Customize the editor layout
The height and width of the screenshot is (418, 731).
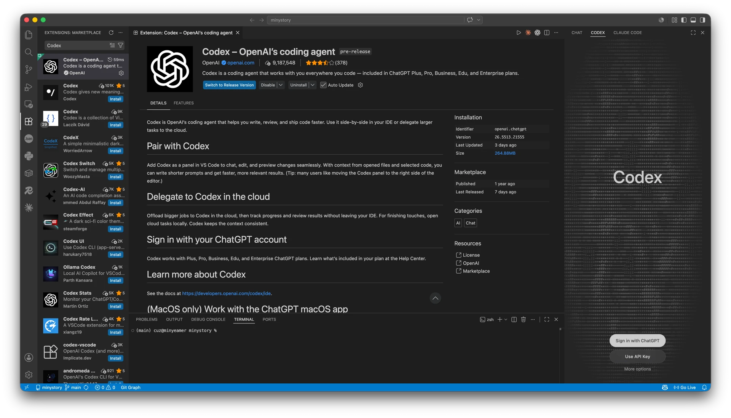click(674, 20)
